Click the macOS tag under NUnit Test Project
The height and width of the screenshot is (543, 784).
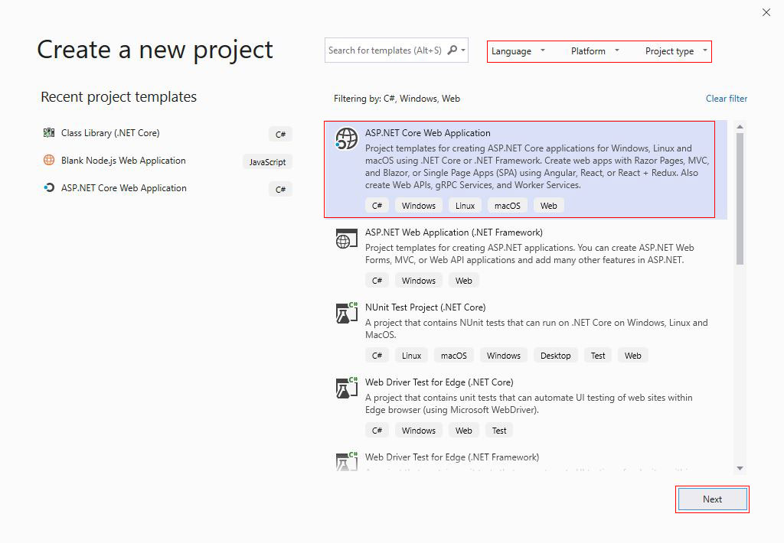[453, 356]
